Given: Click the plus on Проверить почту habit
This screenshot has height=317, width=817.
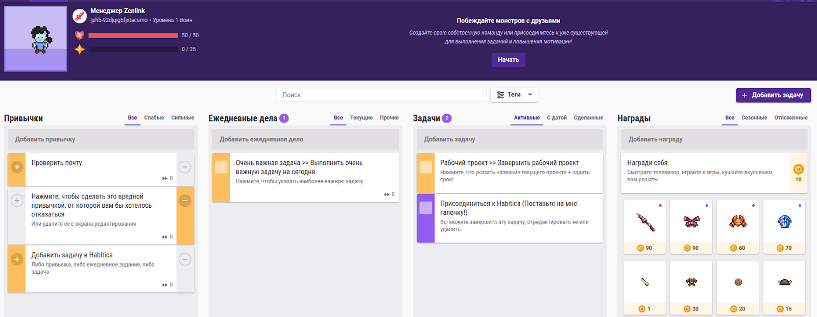Looking at the screenshot, I should (17, 167).
